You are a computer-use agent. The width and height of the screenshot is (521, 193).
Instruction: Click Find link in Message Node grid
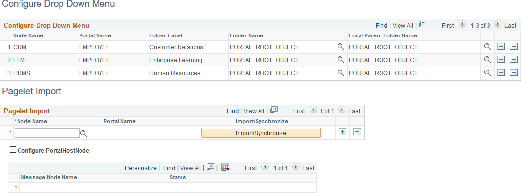coord(169,168)
